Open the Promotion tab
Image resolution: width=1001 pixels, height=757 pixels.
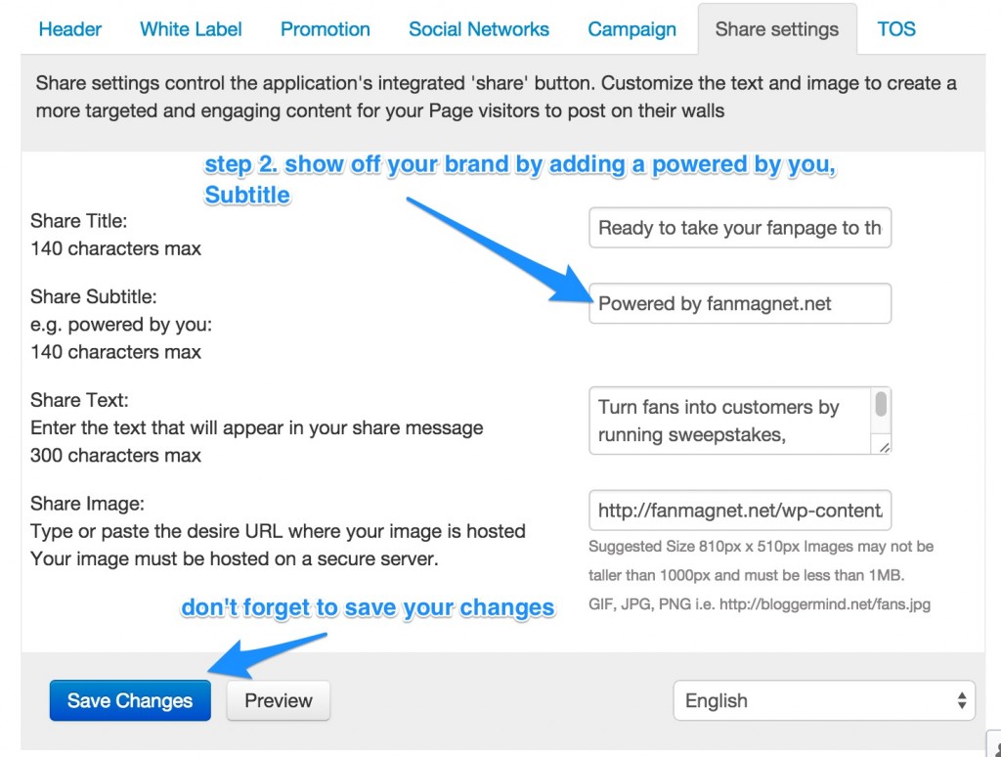(x=325, y=29)
